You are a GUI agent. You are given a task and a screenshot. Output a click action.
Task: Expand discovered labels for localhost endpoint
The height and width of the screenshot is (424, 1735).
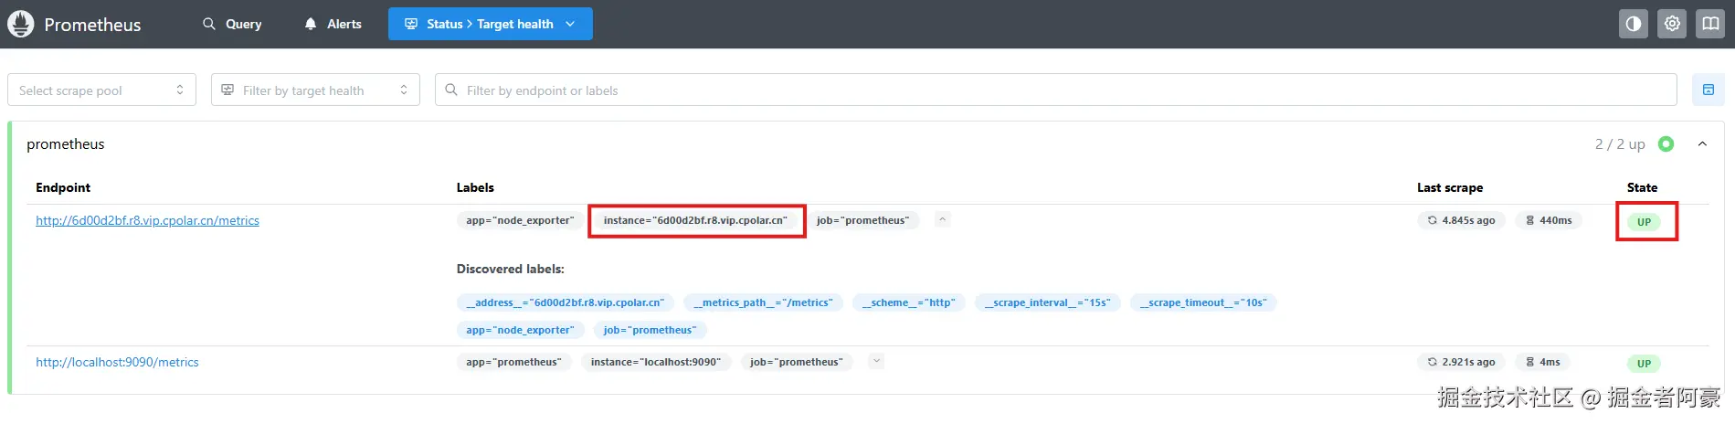(x=876, y=361)
